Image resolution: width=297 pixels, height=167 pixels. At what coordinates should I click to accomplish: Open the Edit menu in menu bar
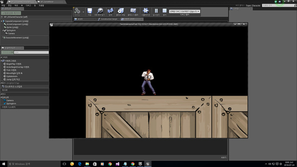pyautogui.click(x=10, y=6)
